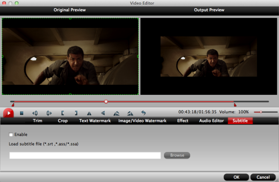This screenshot has height=182, width=279.
Task: Rotate video counterclockwise icon
Action: point(116,113)
